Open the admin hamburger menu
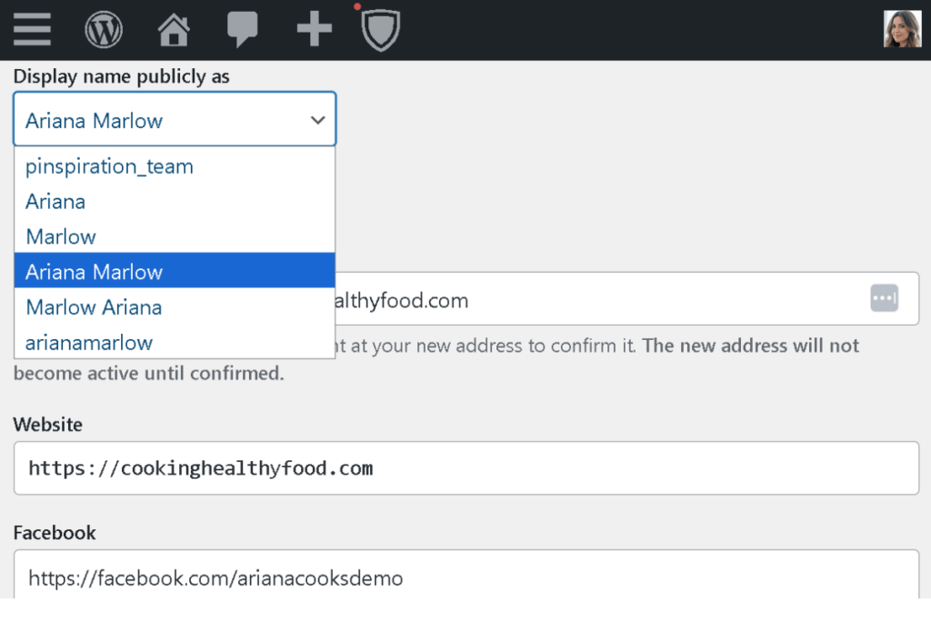This screenshot has width=931, height=621. tap(32, 29)
